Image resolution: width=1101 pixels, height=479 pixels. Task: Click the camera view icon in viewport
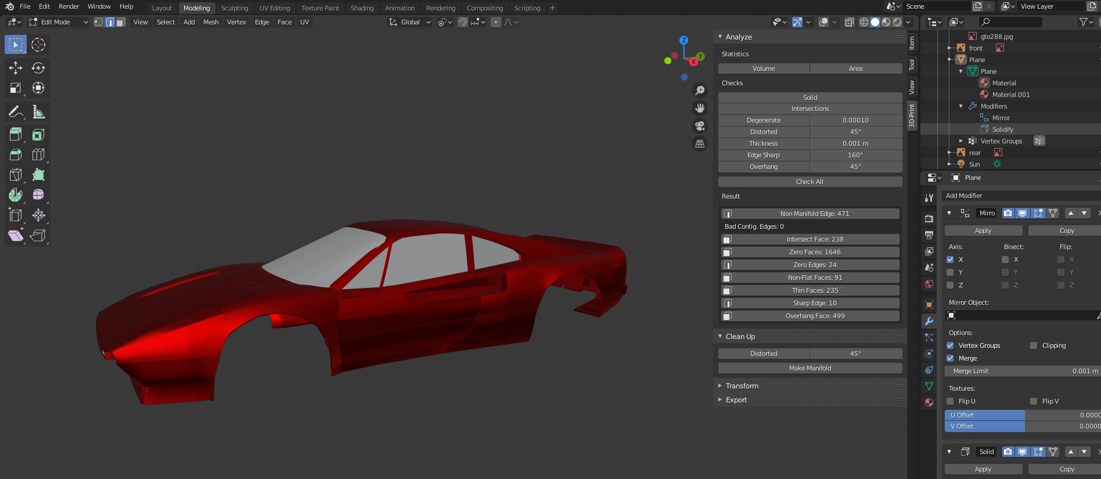(700, 125)
